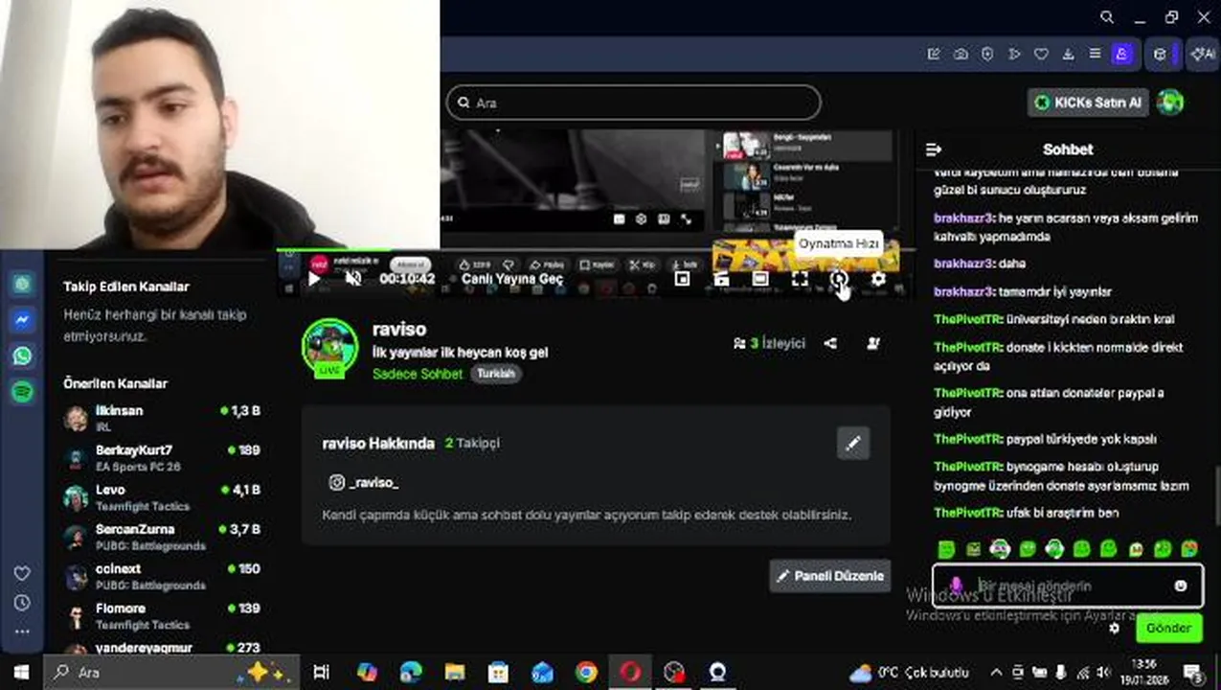Collapse the Sohbet chat panel

pyautogui.click(x=934, y=149)
